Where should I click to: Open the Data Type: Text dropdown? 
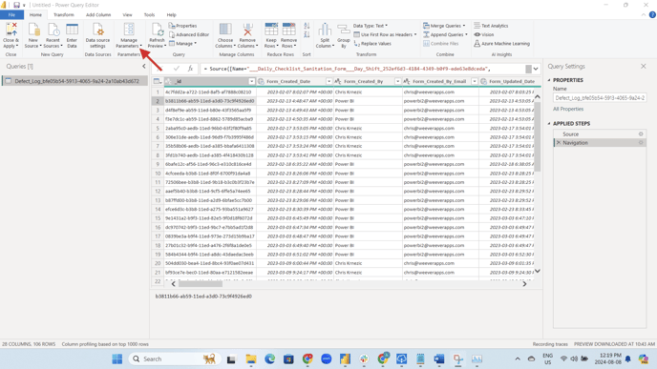click(371, 26)
